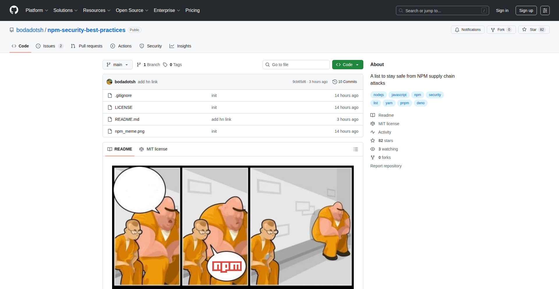View the 82 stars link
The image size is (559, 289).
382,141
